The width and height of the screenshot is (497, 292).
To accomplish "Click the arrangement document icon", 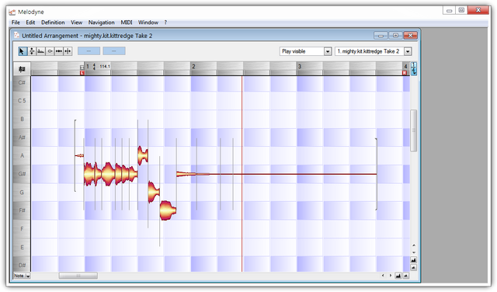I will click(16, 35).
